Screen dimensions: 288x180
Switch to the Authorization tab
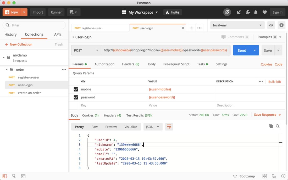(x=104, y=64)
